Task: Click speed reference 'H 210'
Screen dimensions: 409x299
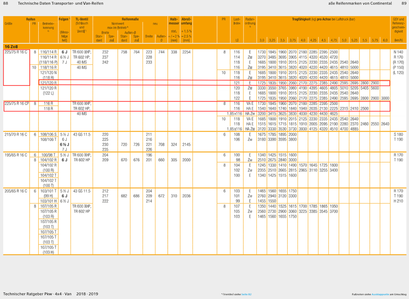Action: coord(398,201)
